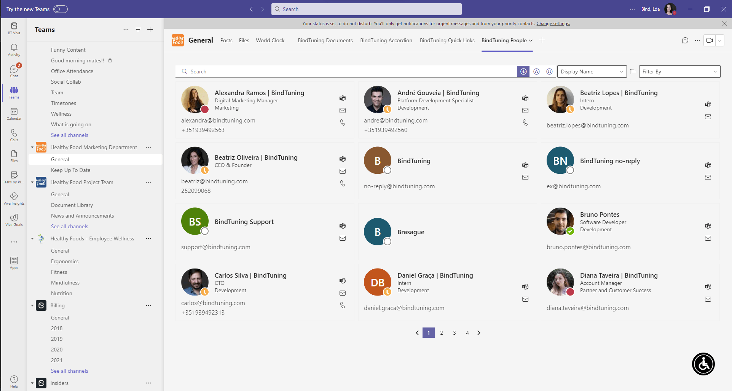Open the Apps store
This screenshot has width=732, height=391.
[x=14, y=263]
